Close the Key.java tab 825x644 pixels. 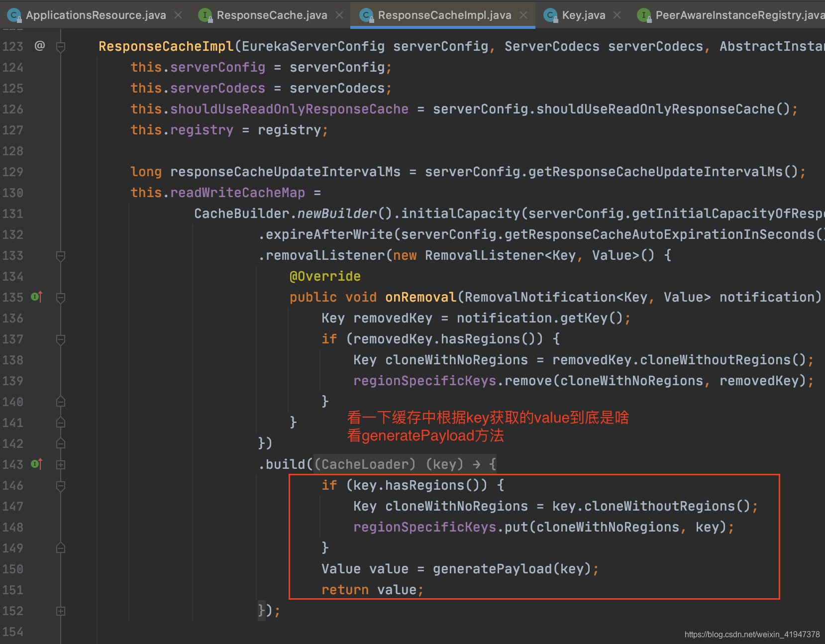tap(617, 15)
